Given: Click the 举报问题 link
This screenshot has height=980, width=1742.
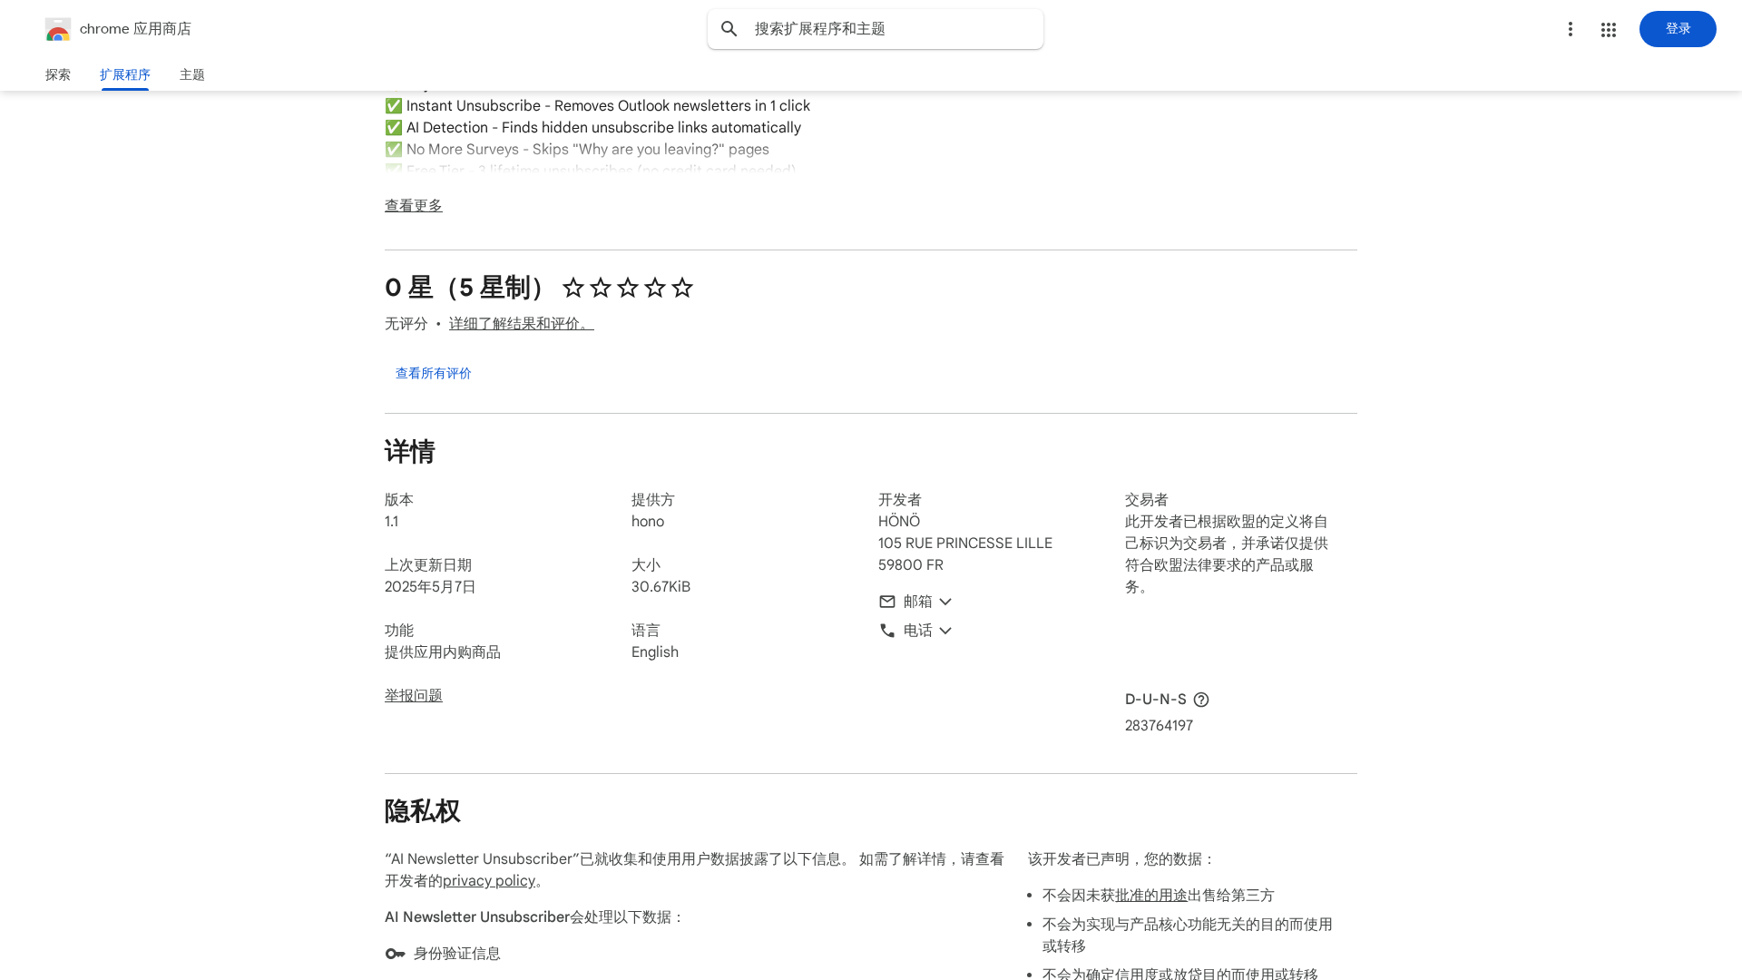Looking at the screenshot, I should coord(414,696).
